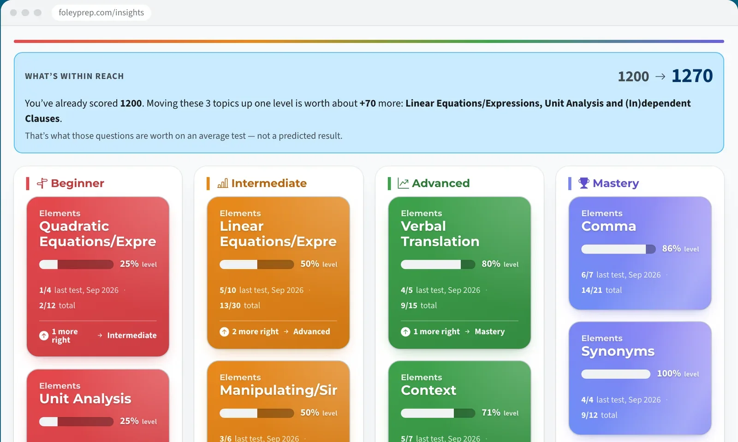Open the Quadratic Equations card title

[x=98, y=233]
